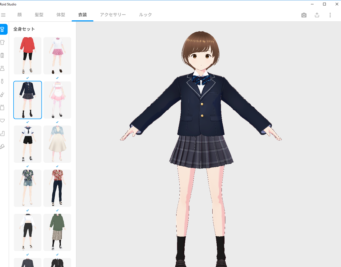
Task: Choose the green hoodie plaid skirt outfit
Action: coord(57,232)
